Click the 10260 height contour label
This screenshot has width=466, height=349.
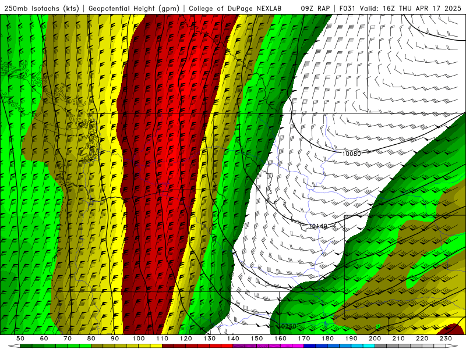tap(287, 326)
